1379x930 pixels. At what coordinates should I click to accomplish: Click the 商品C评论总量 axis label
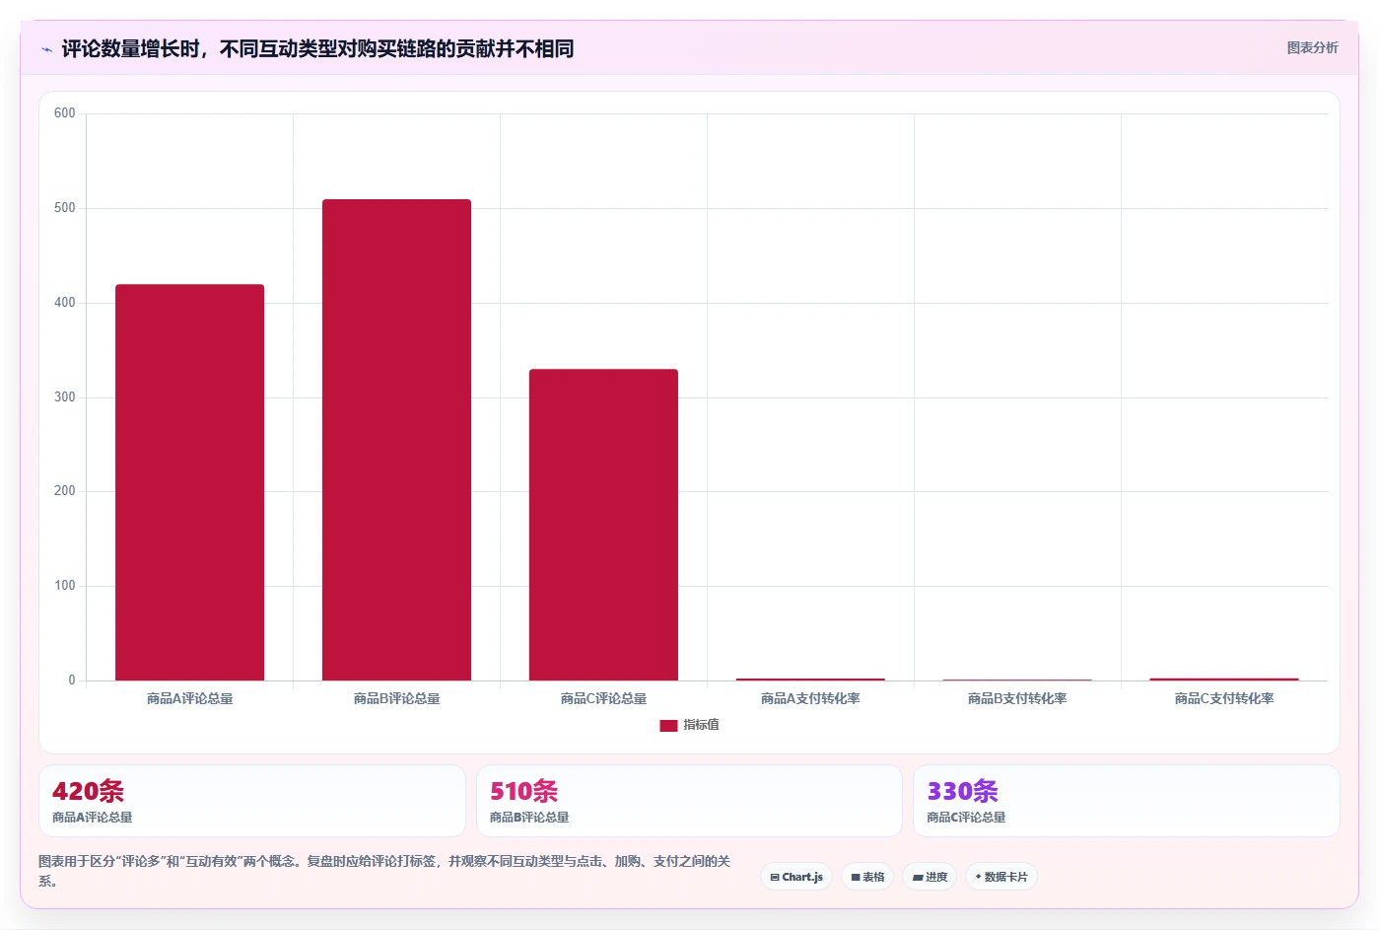pyautogui.click(x=603, y=698)
